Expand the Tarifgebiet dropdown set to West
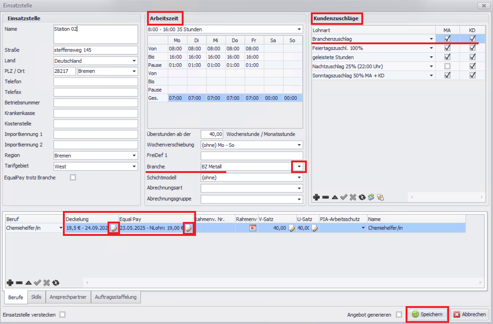 (x=134, y=166)
